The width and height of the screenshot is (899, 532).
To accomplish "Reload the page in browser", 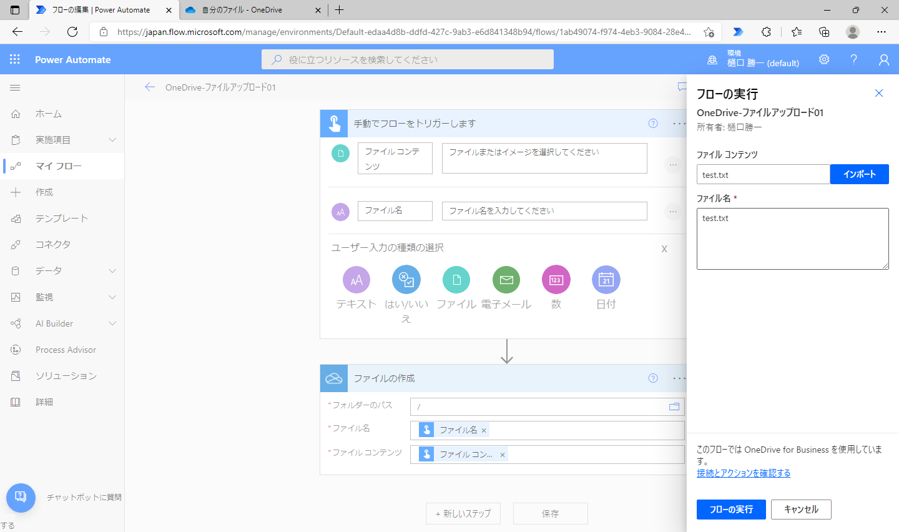I will (x=72, y=32).
